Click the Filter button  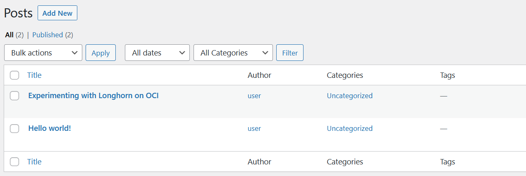click(289, 53)
